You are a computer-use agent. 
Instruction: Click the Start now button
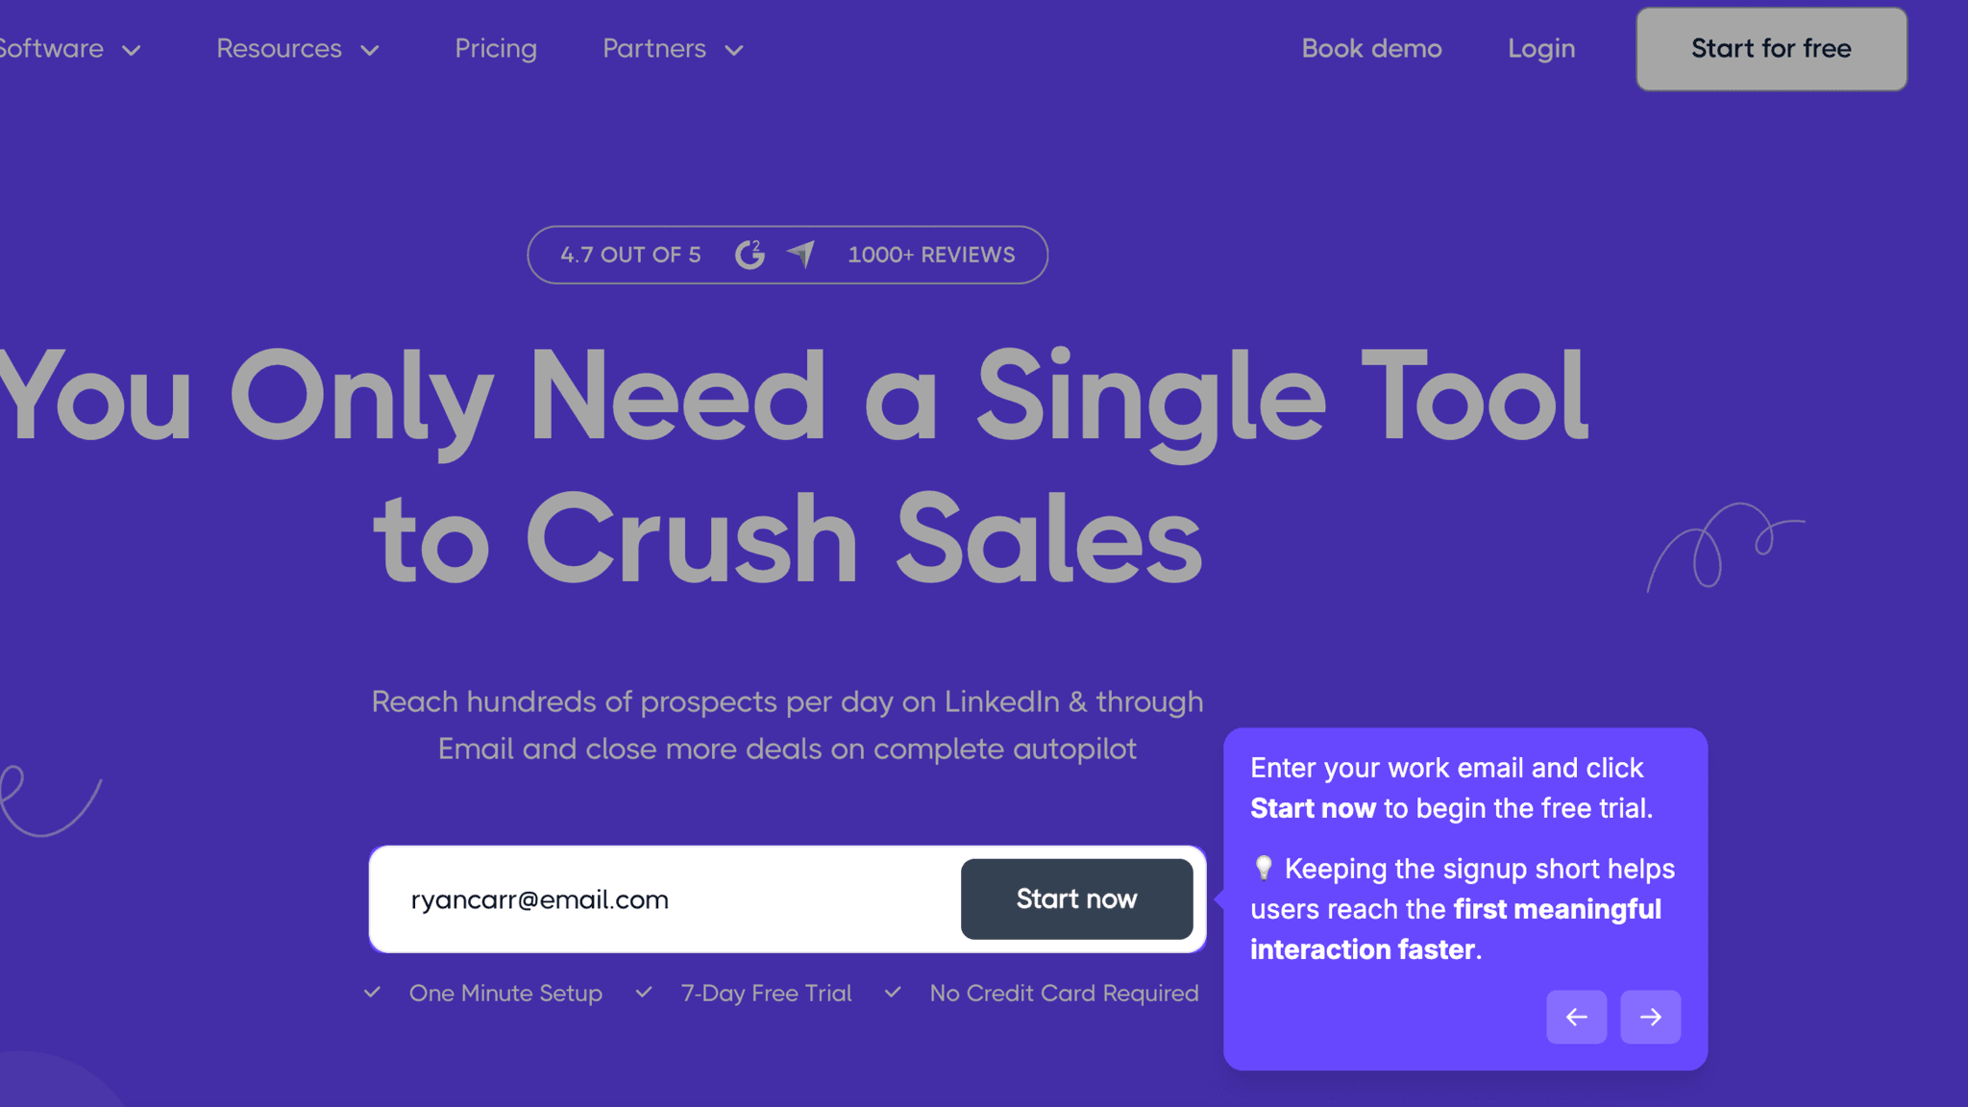click(1076, 899)
